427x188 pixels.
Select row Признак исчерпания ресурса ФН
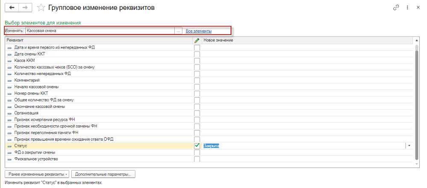point(44,120)
